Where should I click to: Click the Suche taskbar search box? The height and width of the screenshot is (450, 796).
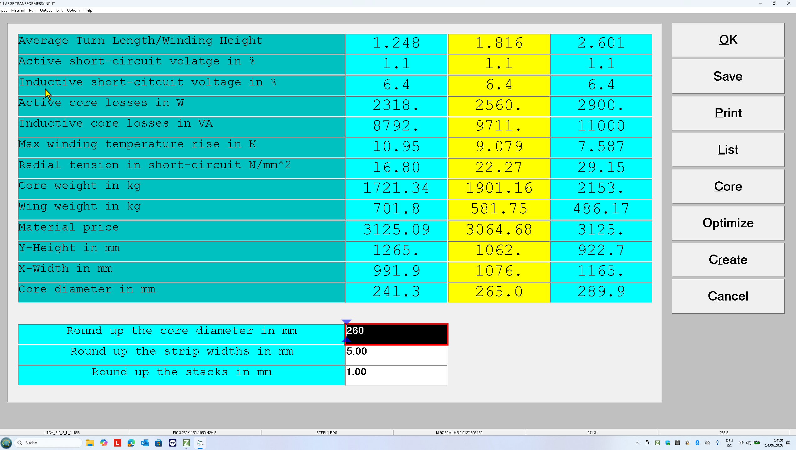click(x=48, y=443)
